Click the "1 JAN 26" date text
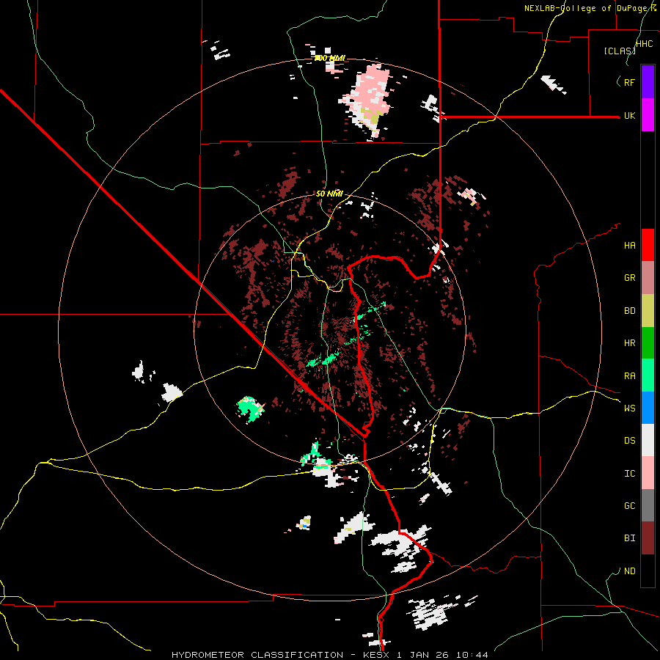660x660 pixels. 422,655
